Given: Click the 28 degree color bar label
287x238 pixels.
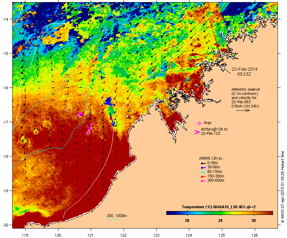Looking at the screenshot, I should [x=187, y=220].
